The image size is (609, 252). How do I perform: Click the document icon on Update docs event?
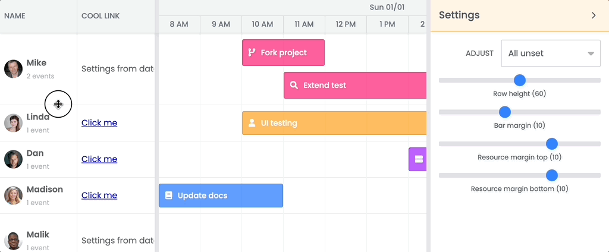168,195
